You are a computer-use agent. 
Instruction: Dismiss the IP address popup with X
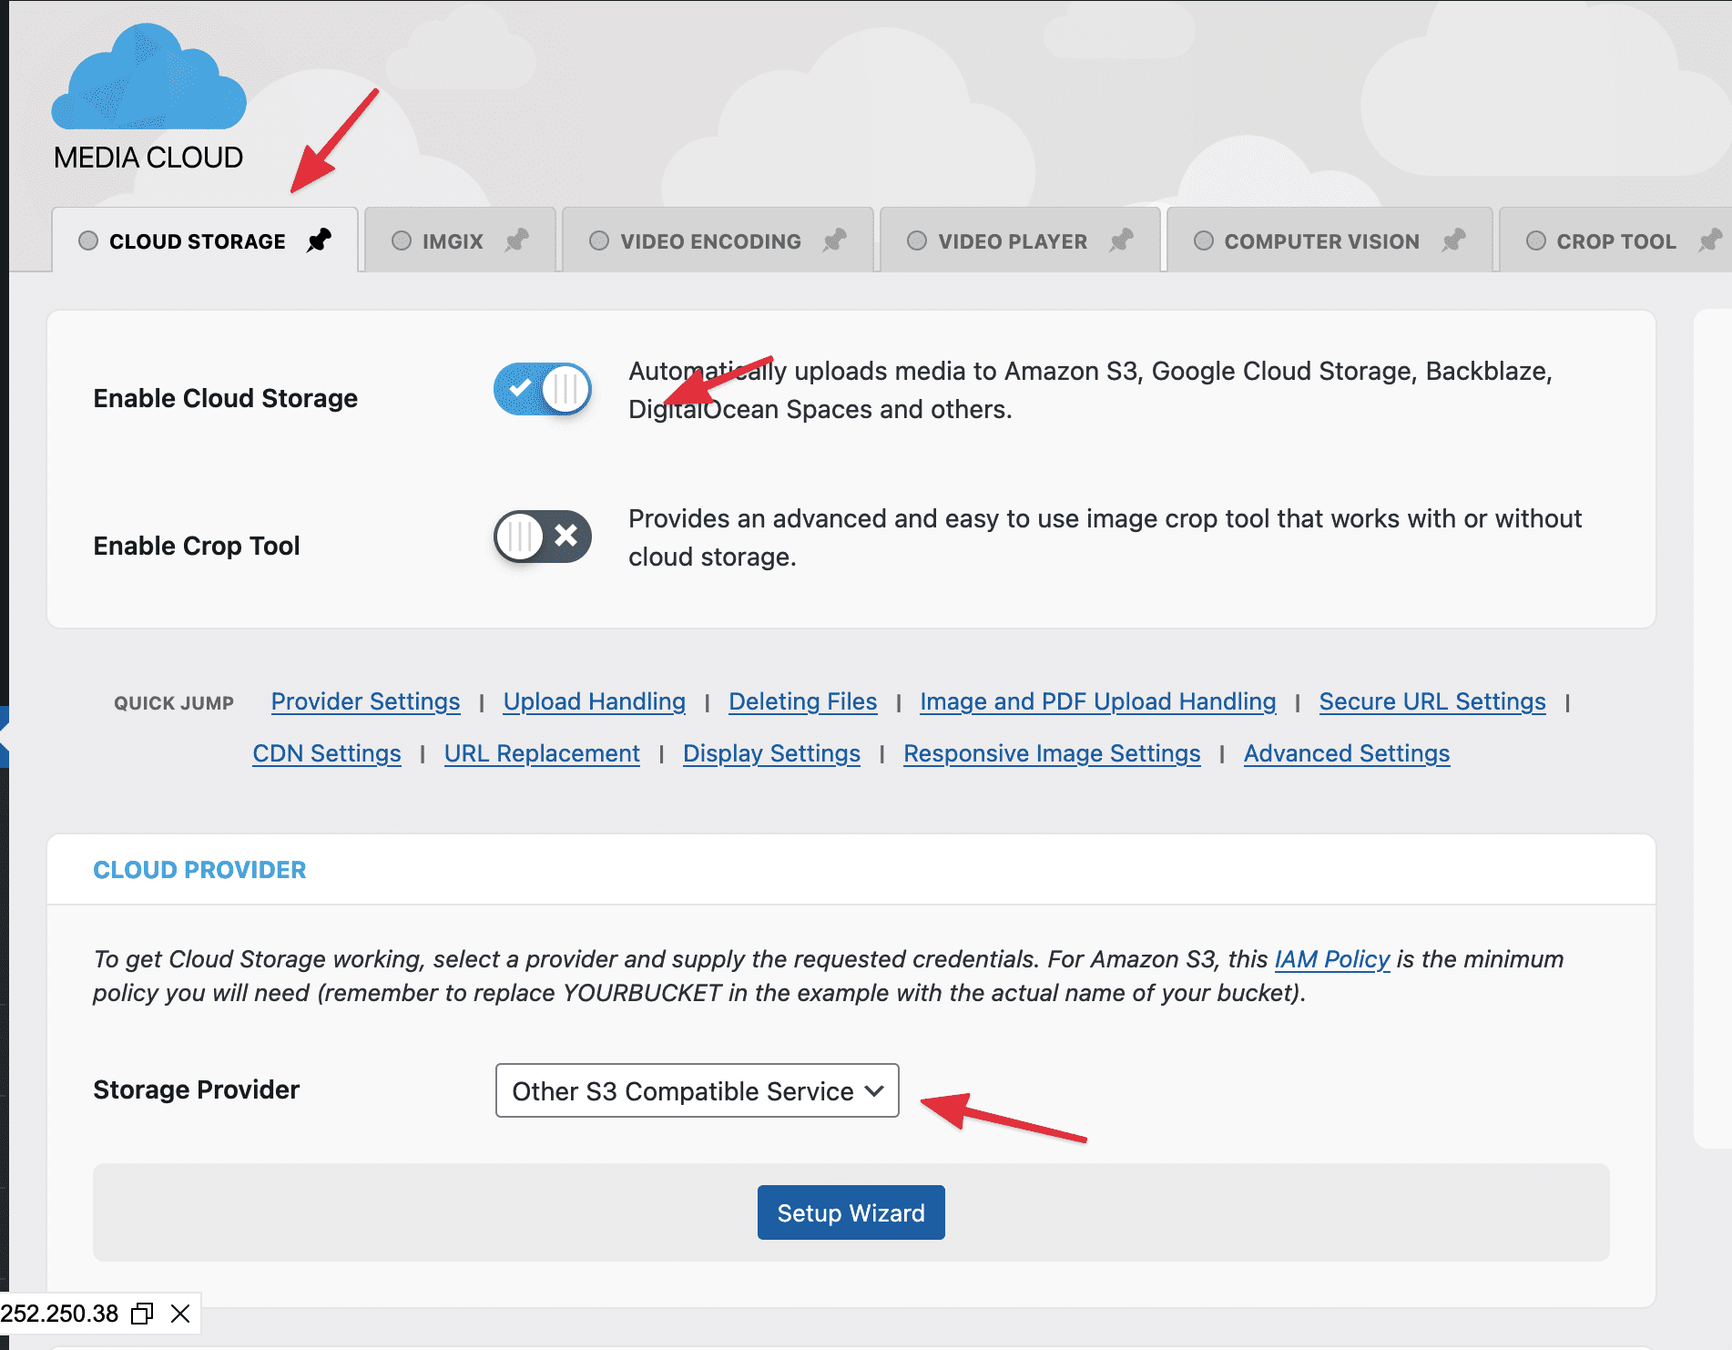(x=180, y=1314)
